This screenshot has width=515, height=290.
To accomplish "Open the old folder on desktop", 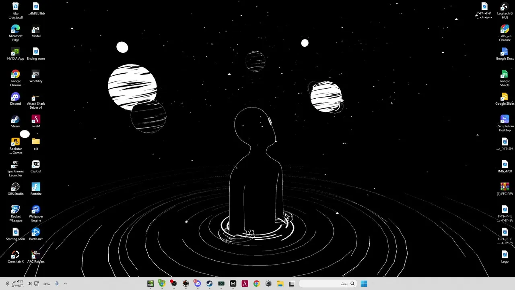I will pyautogui.click(x=36, y=144).
